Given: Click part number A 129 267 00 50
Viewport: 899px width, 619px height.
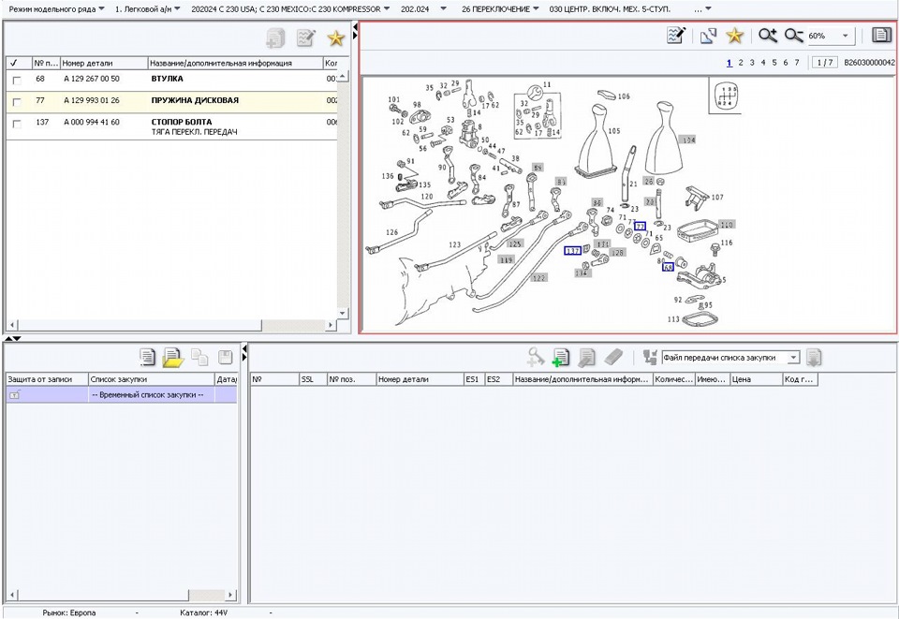Looking at the screenshot, I should point(92,79).
